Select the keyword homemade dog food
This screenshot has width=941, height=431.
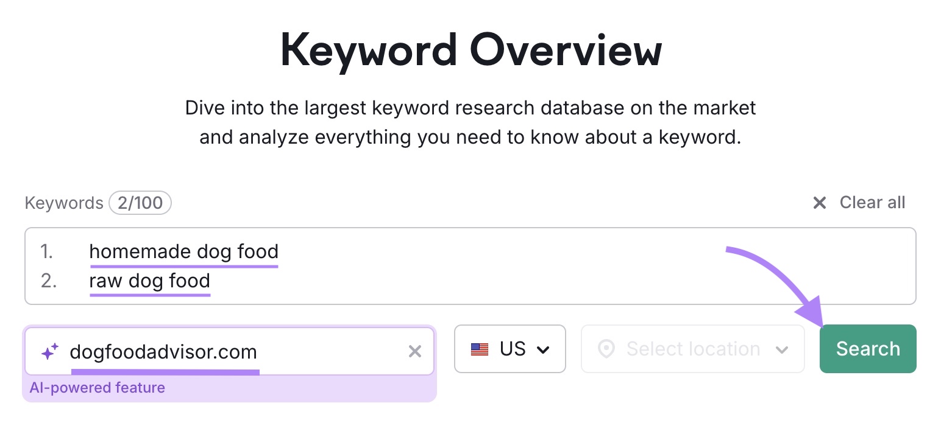183,251
